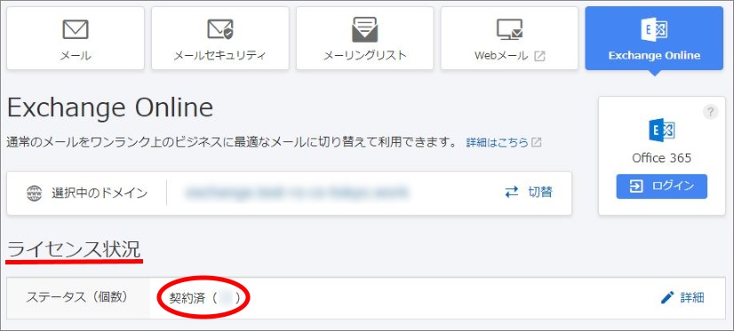734x331 pixels.
Task: Click the sign-in arrow icon in ログイン
Action: pyautogui.click(x=636, y=186)
